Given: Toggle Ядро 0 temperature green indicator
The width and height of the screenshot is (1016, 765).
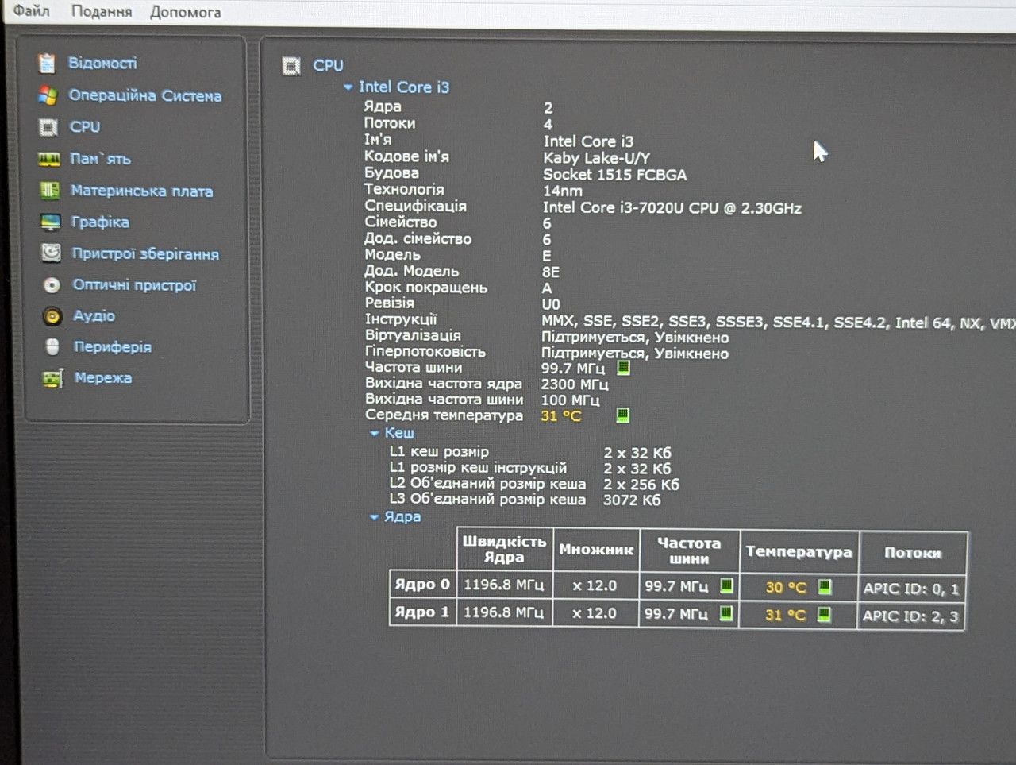Looking at the screenshot, I should tap(825, 587).
